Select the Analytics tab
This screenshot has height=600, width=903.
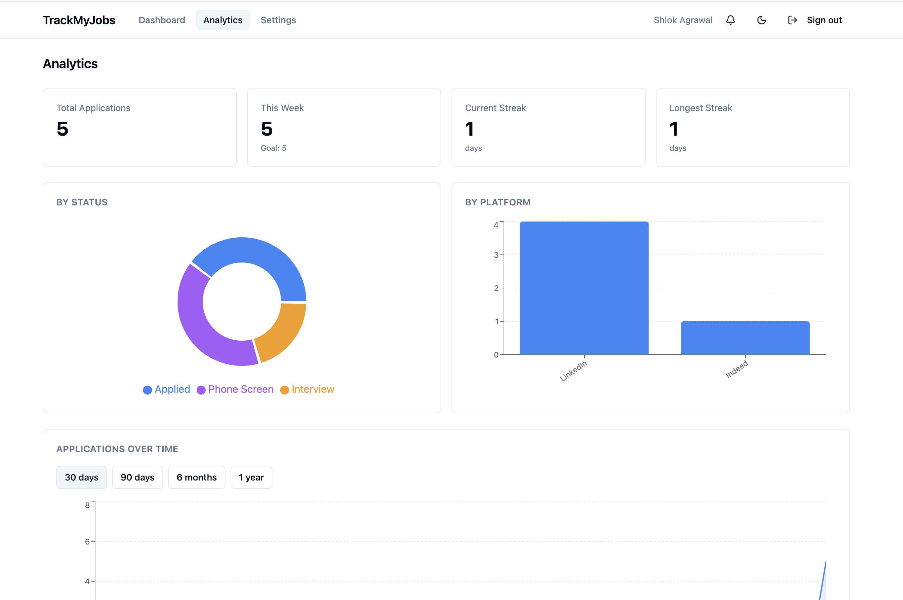click(223, 20)
